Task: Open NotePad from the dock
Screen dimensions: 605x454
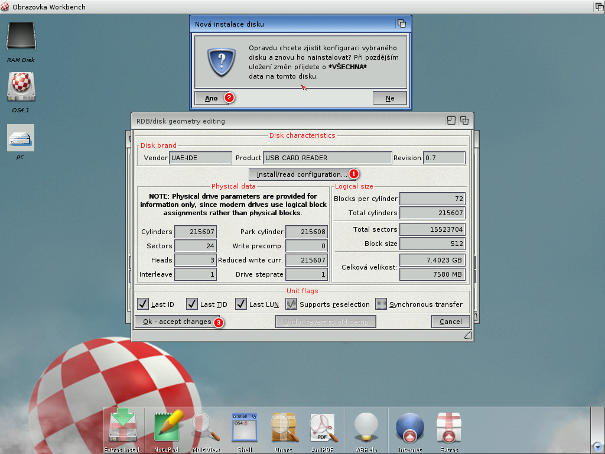Action: (x=167, y=426)
